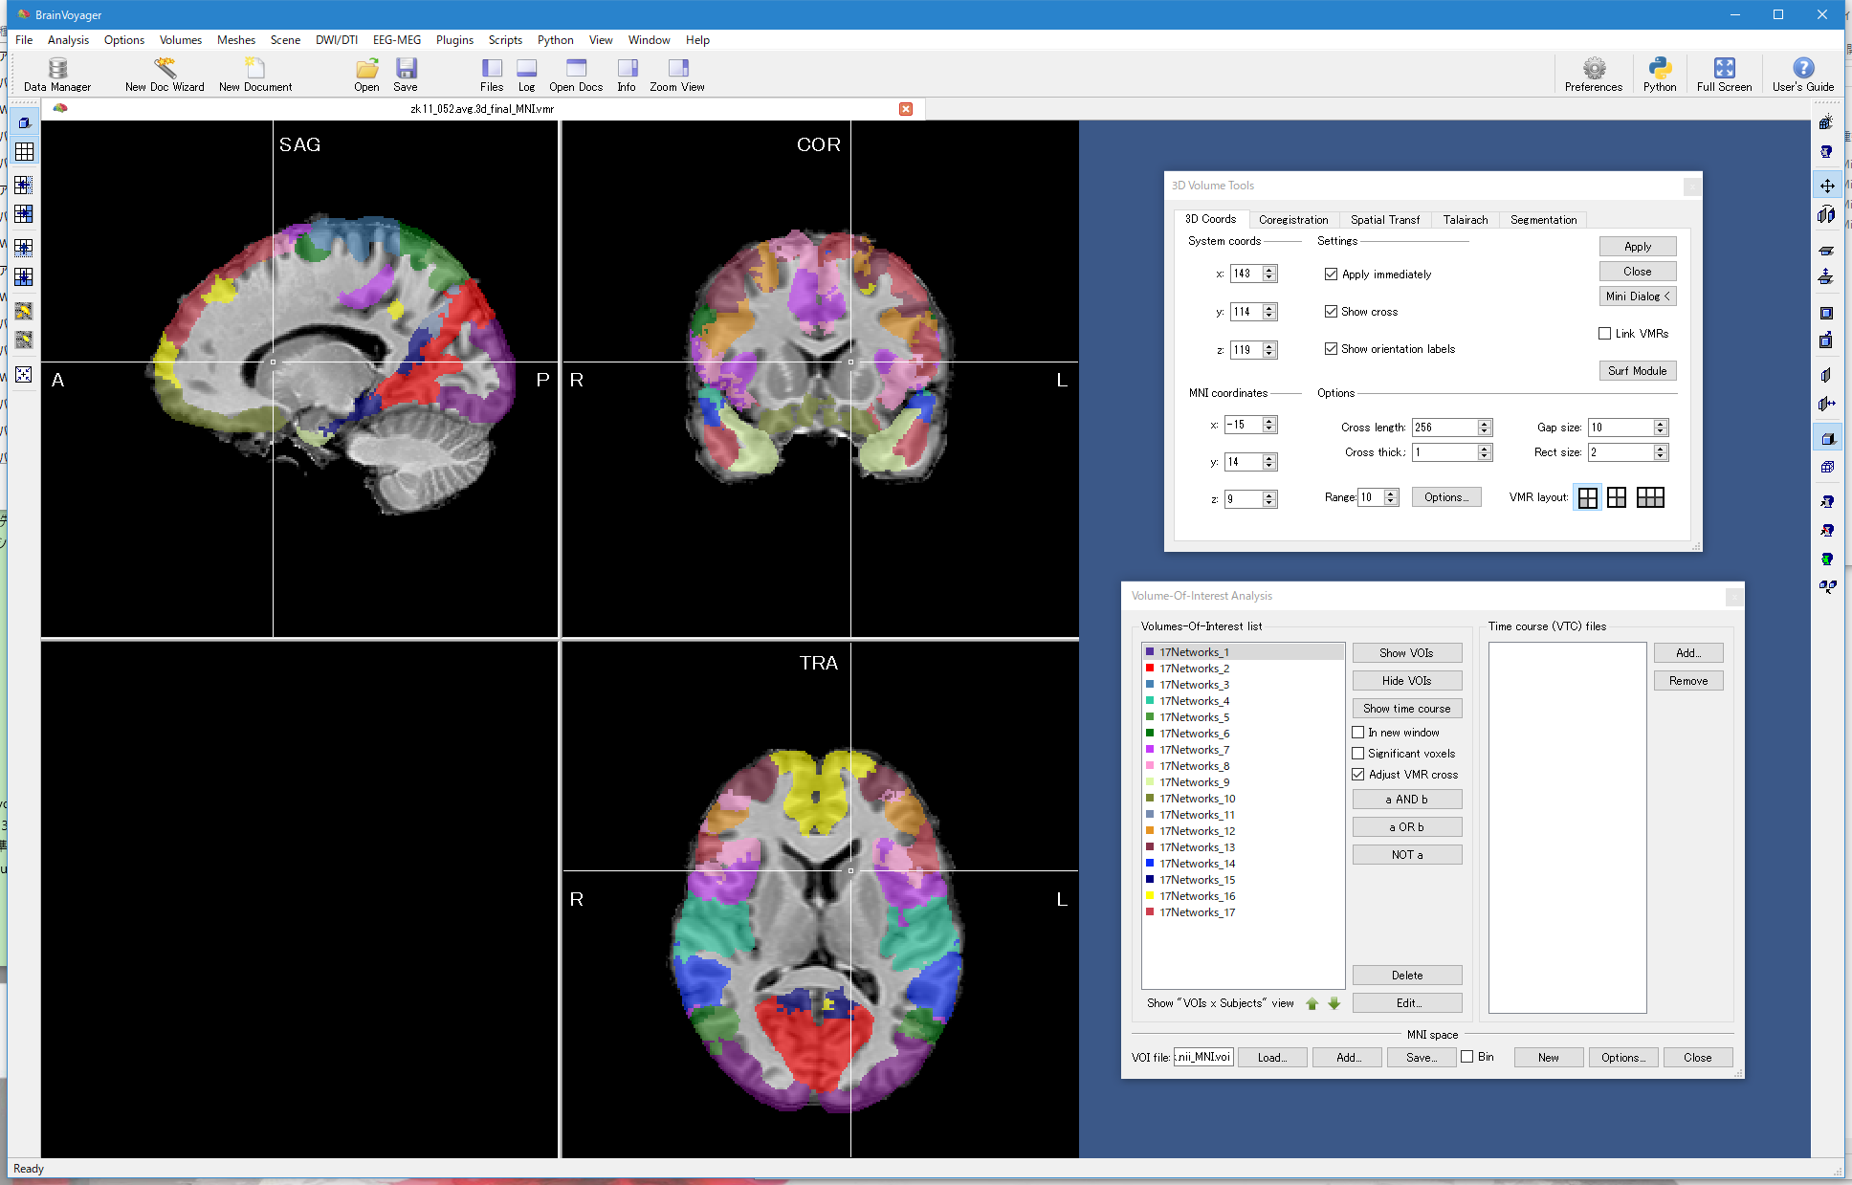The image size is (1852, 1185).
Task: Step the system z coordinate spinner
Action: [x=1269, y=350]
